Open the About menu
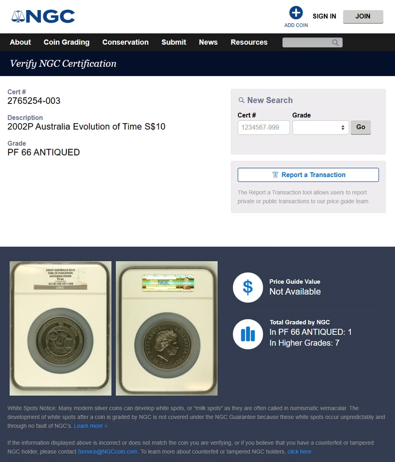Viewport: 395px width, 462px height. (x=20, y=42)
